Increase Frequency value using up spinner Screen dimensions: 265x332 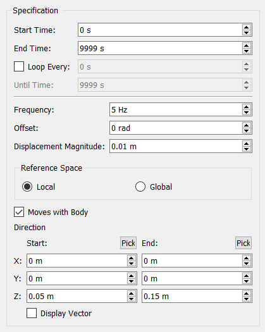click(246, 107)
